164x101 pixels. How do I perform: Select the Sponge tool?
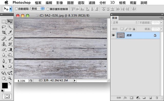tap(10, 55)
